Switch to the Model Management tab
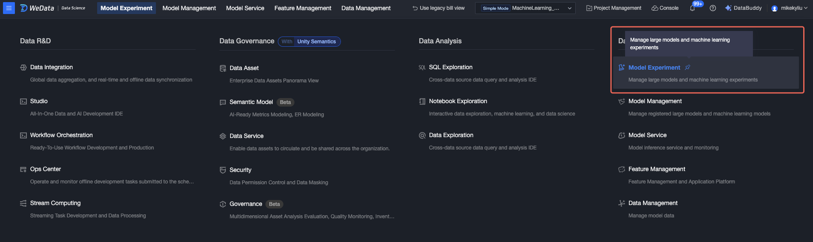The width and height of the screenshot is (813, 242). (189, 8)
